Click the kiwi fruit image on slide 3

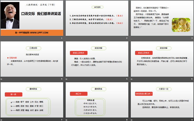(x=181, y=24)
